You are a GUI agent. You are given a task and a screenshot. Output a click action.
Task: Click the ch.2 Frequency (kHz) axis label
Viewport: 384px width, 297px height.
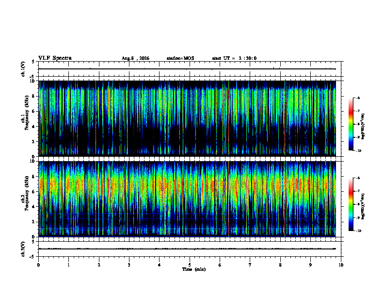click(25, 193)
